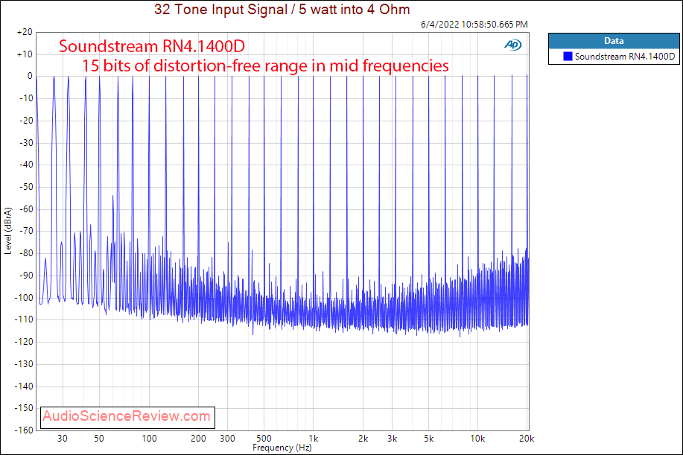This screenshot has height=455, width=683.
Task: Click the -80 y-axis tick label
Action: click(x=26, y=253)
